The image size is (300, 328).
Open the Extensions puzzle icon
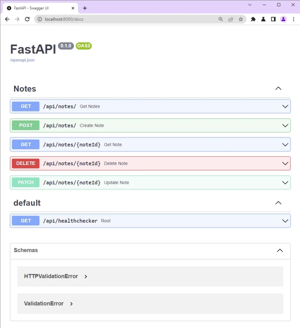pyautogui.click(x=253, y=19)
